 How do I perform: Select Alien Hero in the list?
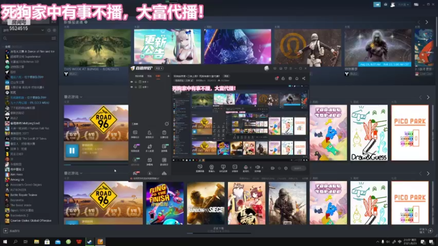[x=14, y=174]
